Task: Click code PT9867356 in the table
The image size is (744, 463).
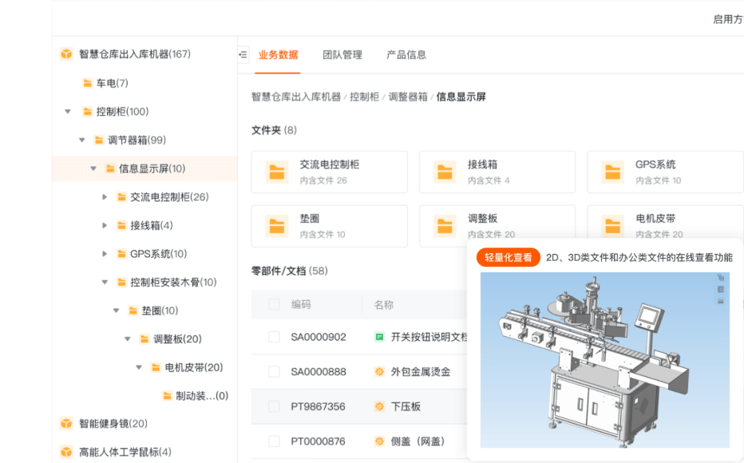Action: (x=318, y=406)
